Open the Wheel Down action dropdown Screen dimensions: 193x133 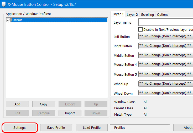click(166, 93)
